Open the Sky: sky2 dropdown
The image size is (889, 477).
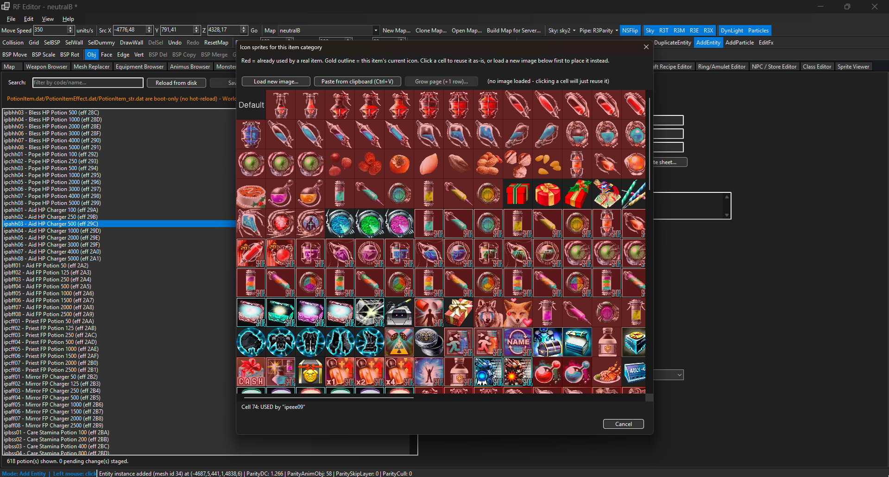click(x=562, y=31)
